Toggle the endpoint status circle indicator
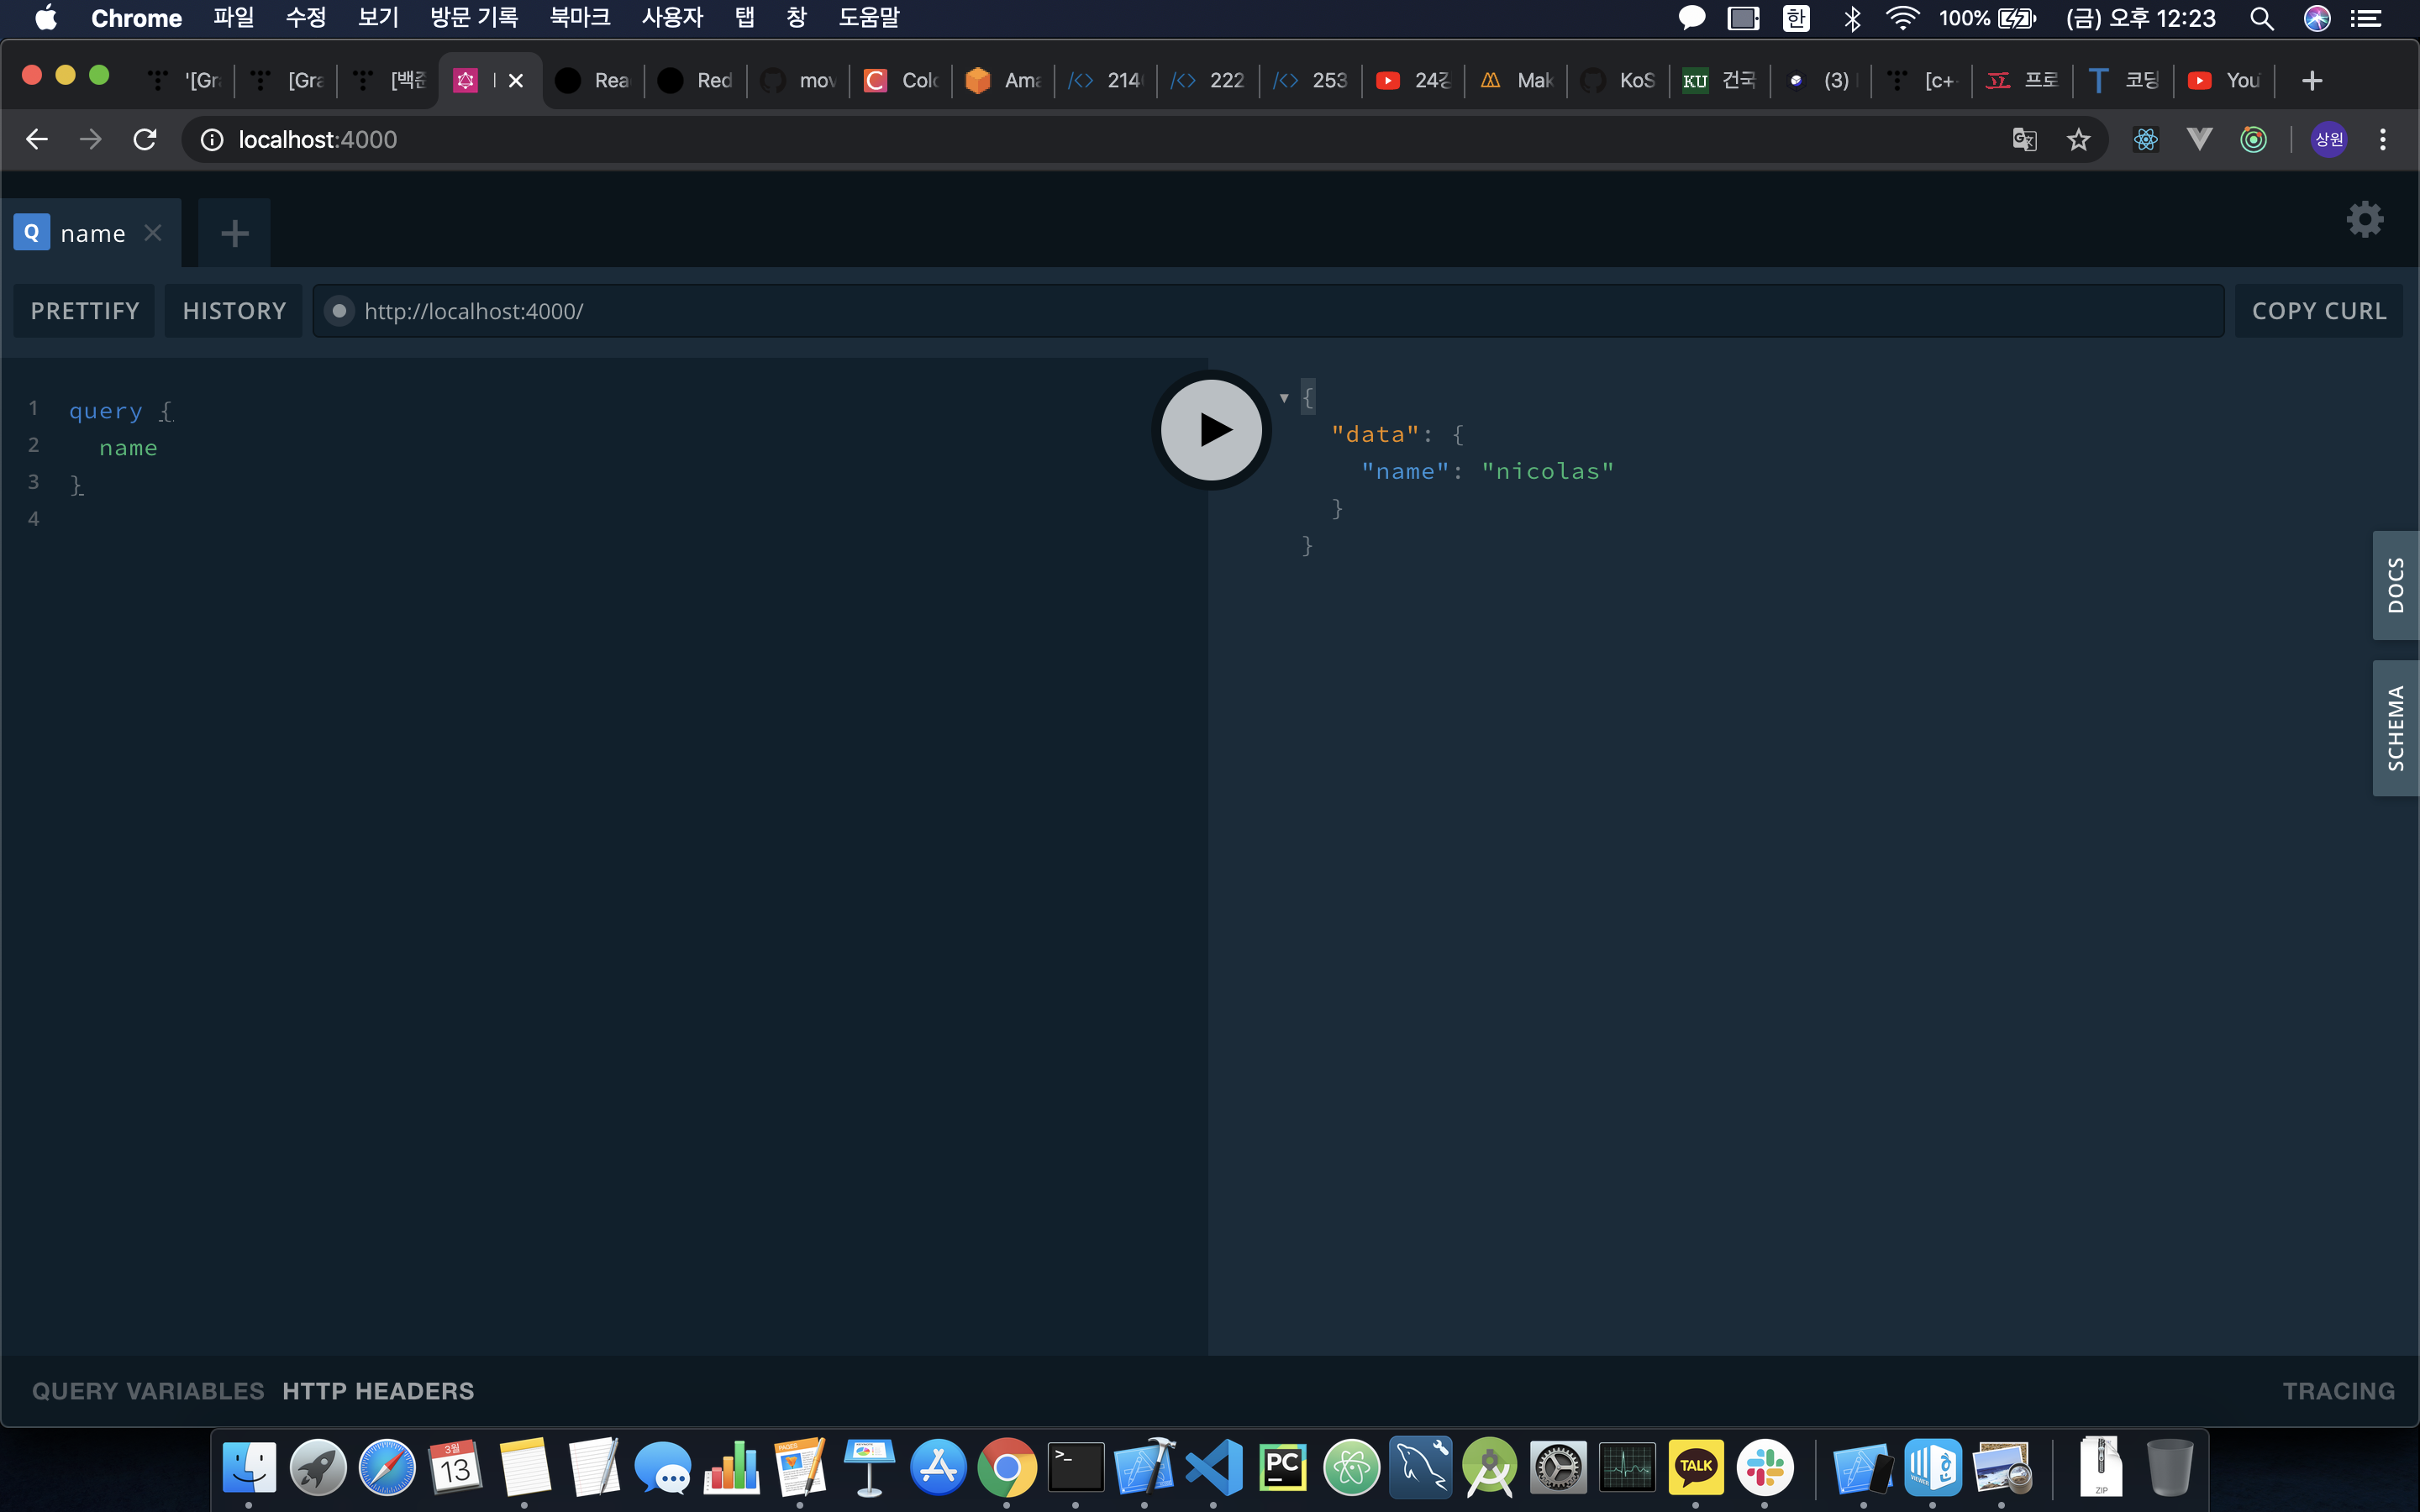Image resolution: width=2420 pixels, height=1512 pixels. pyautogui.click(x=339, y=311)
